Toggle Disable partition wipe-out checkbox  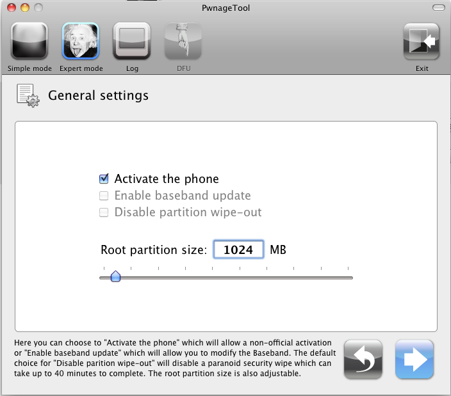104,212
